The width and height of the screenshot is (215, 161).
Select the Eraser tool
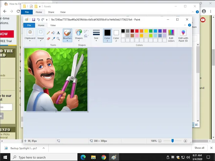pos(48,39)
